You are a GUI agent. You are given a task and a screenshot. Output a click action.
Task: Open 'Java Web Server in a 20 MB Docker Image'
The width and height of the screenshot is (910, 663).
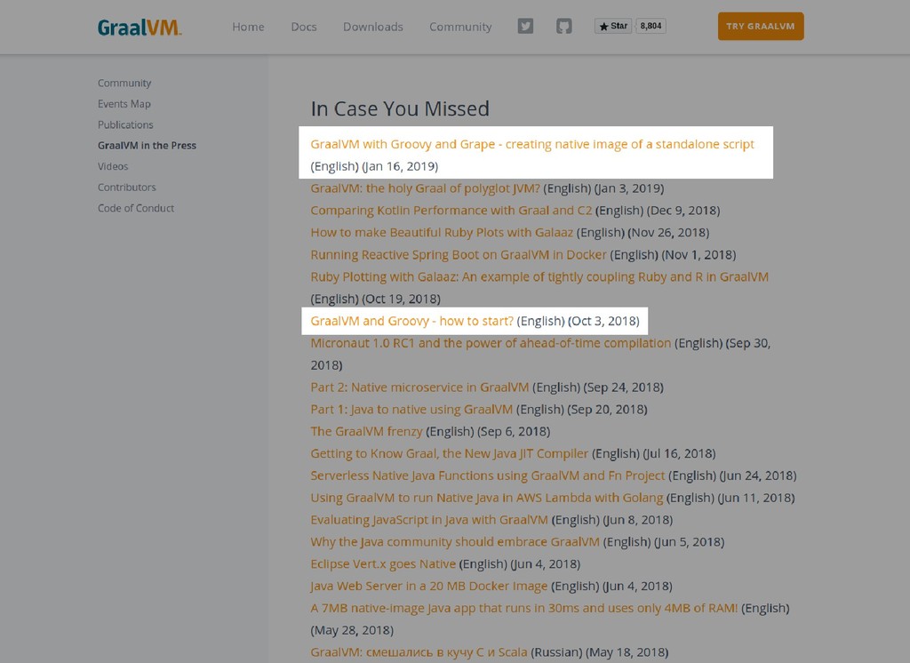click(x=429, y=586)
